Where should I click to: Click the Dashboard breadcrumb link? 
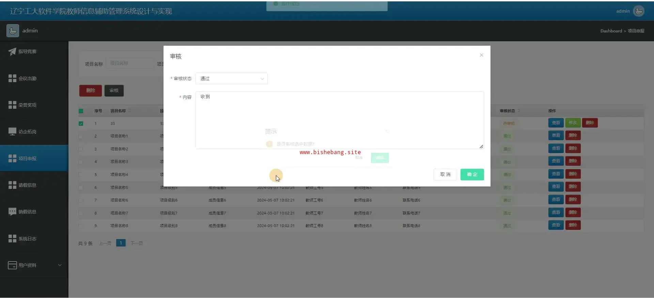tap(611, 31)
